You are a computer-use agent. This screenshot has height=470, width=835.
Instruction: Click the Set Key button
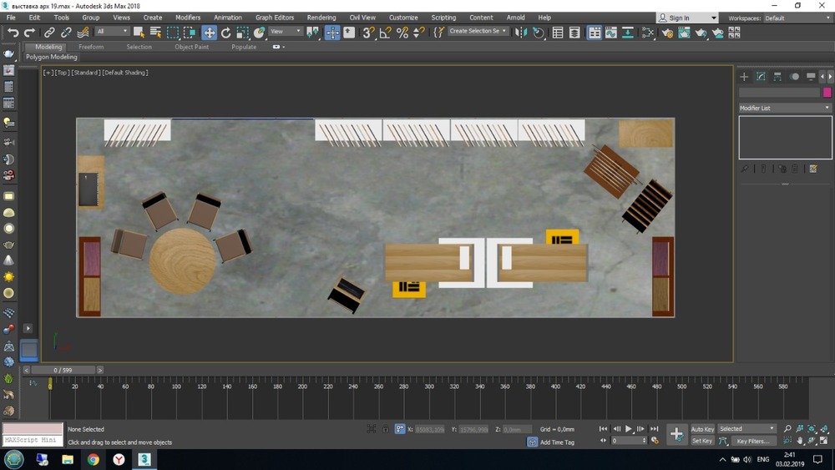click(x=702, y=441)
